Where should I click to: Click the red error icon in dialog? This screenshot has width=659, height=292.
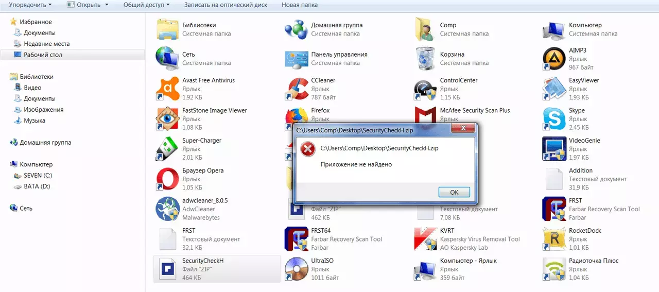pos(308,149)
